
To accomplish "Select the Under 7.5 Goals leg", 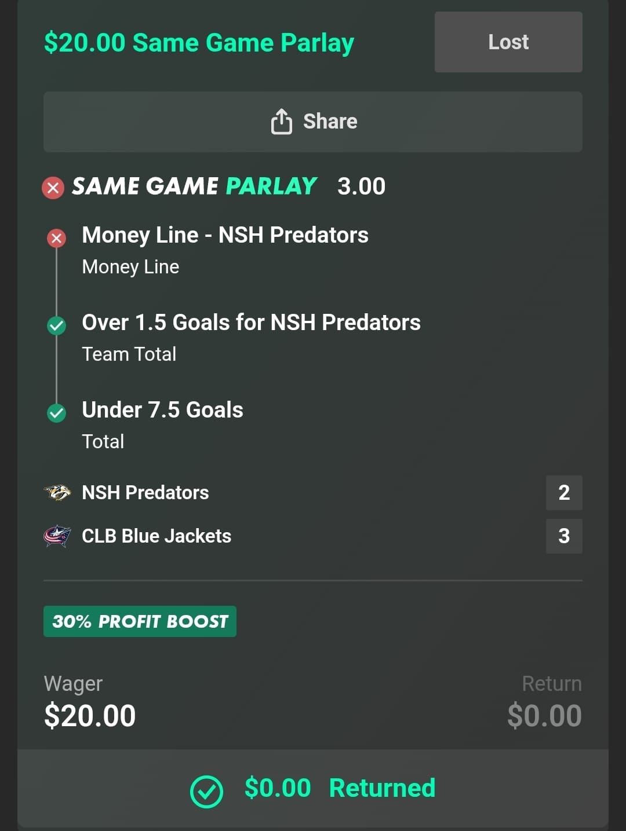I will tap(162, 410).
